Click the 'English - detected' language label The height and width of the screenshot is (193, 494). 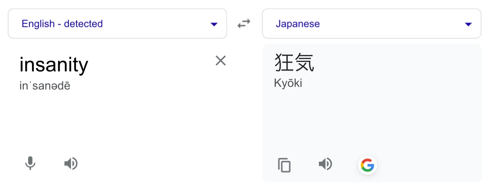(x=62, y=24)
